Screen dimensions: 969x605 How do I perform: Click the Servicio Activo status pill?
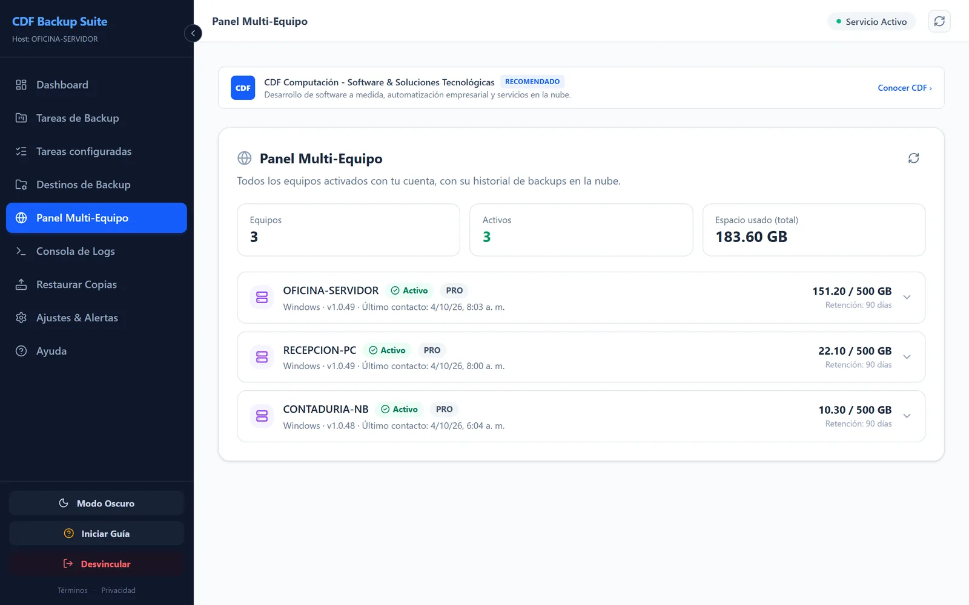point(871,21)
